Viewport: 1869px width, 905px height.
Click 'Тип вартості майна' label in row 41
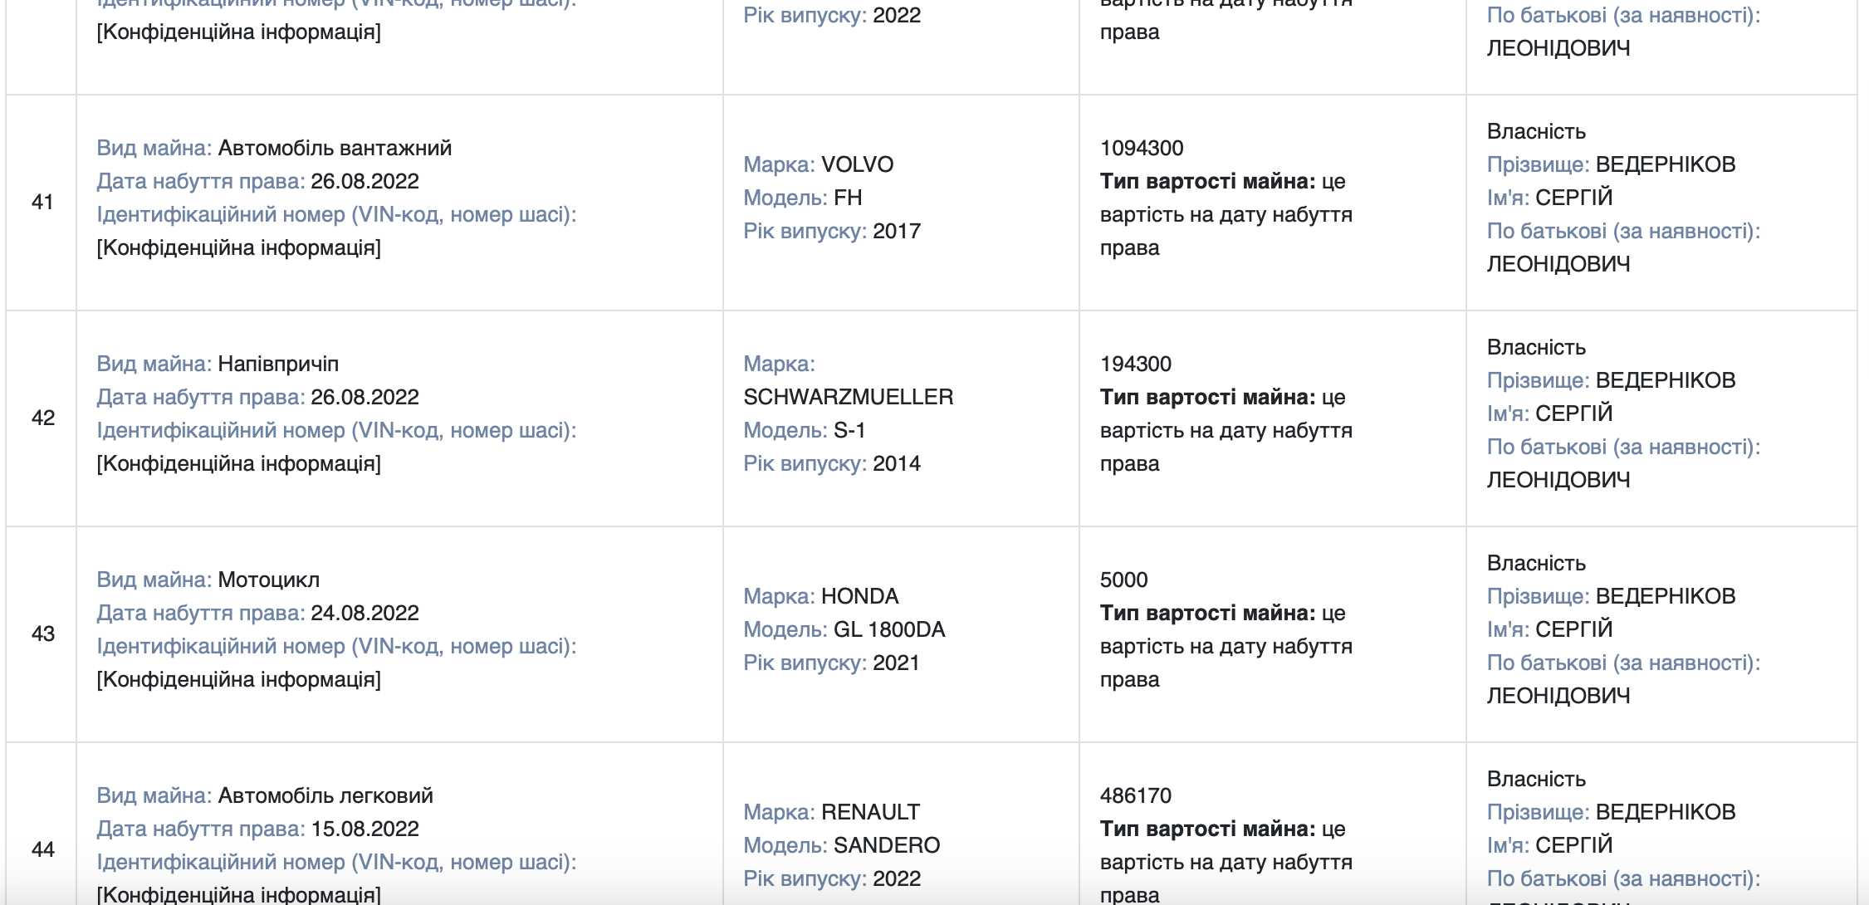click(x=1207, y=181)
